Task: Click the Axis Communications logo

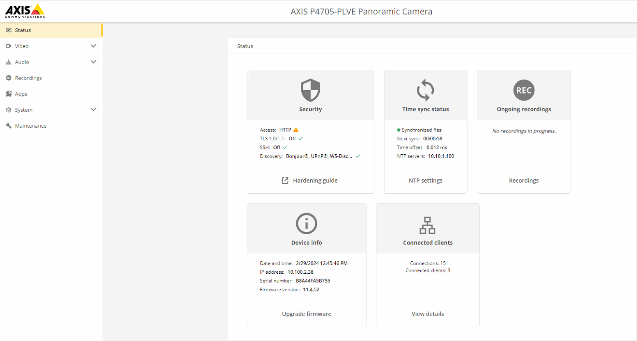Action: click(25, 11)
